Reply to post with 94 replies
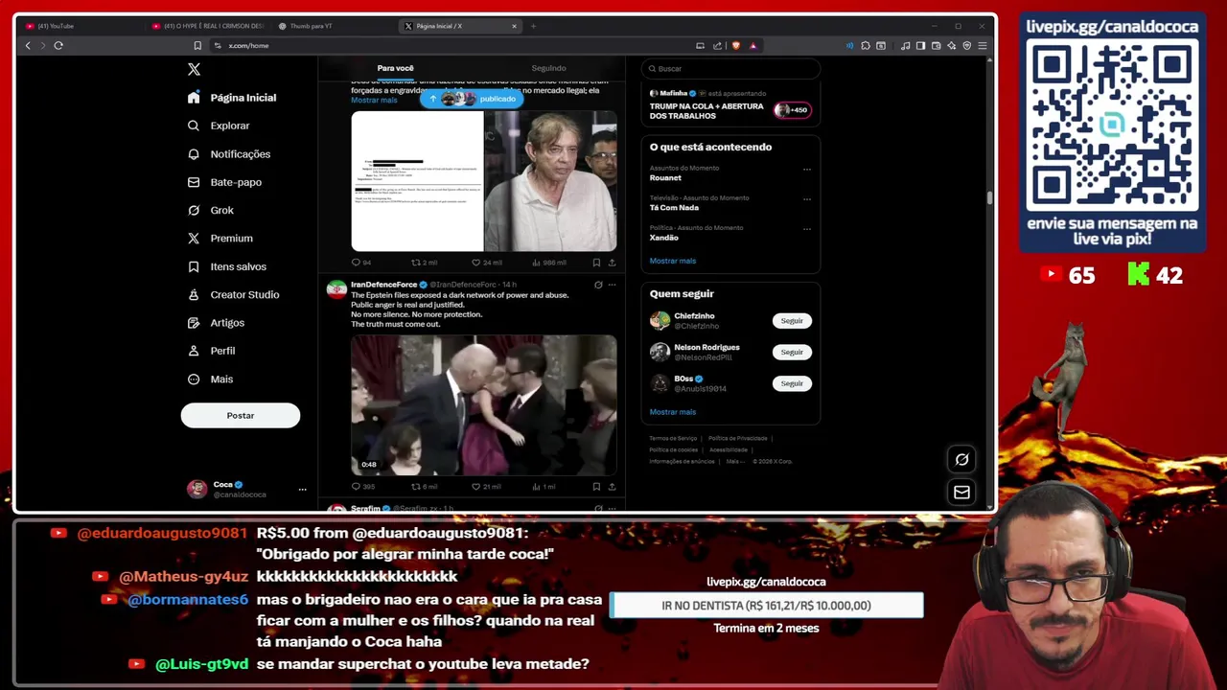Screen dimensions: 1227x690 click(361, 263)
